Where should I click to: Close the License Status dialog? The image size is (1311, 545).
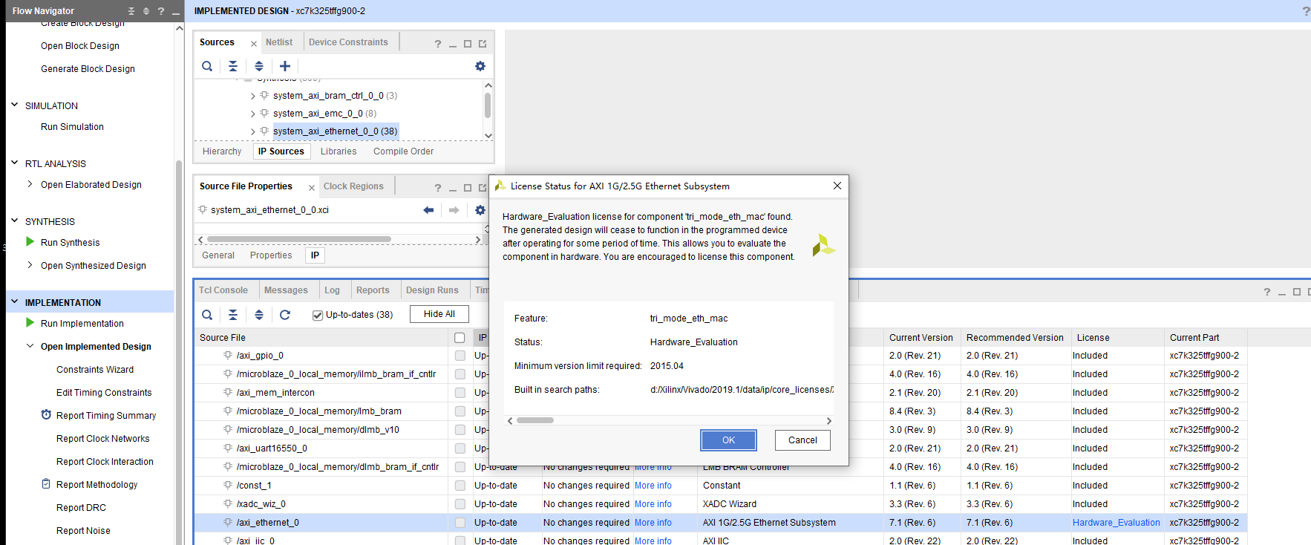coord(837,186)
